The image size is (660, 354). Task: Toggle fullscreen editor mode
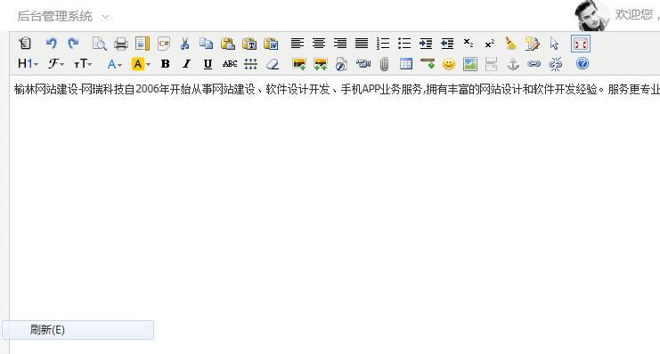point(581,44)
